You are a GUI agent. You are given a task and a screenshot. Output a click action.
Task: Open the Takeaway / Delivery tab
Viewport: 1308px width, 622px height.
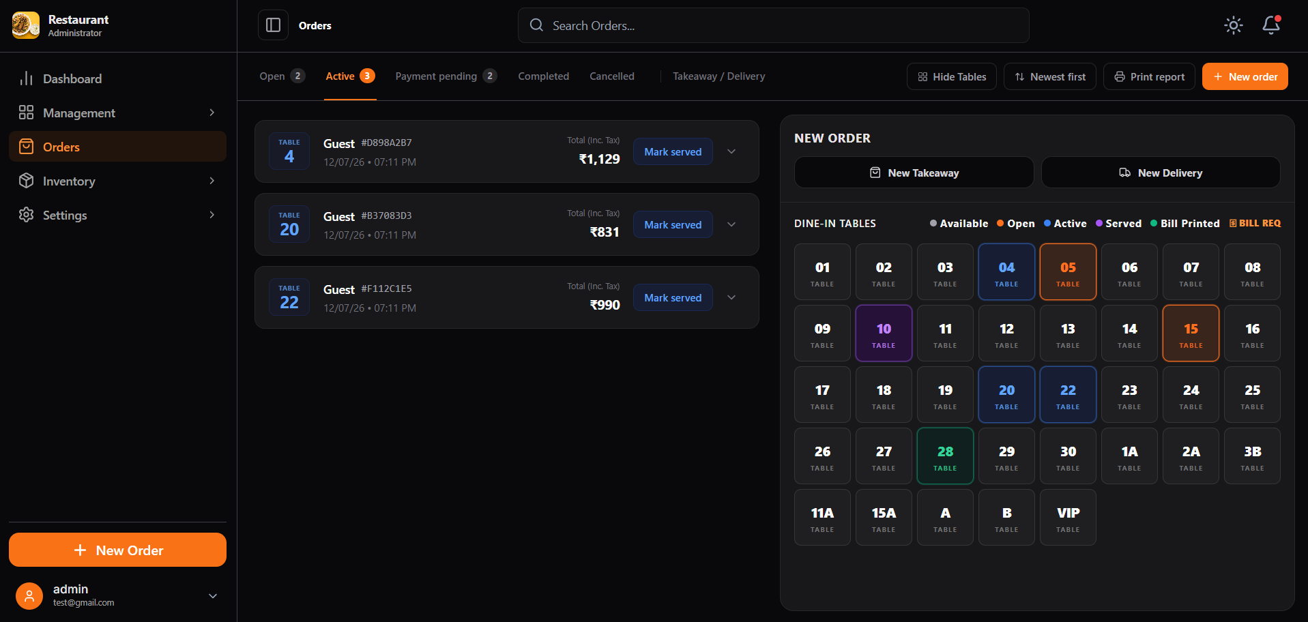tap(718, 76)
